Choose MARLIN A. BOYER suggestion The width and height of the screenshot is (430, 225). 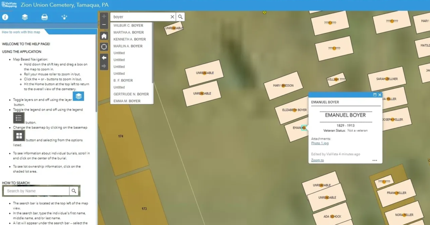pyautogui.click(x=128, y=46)
